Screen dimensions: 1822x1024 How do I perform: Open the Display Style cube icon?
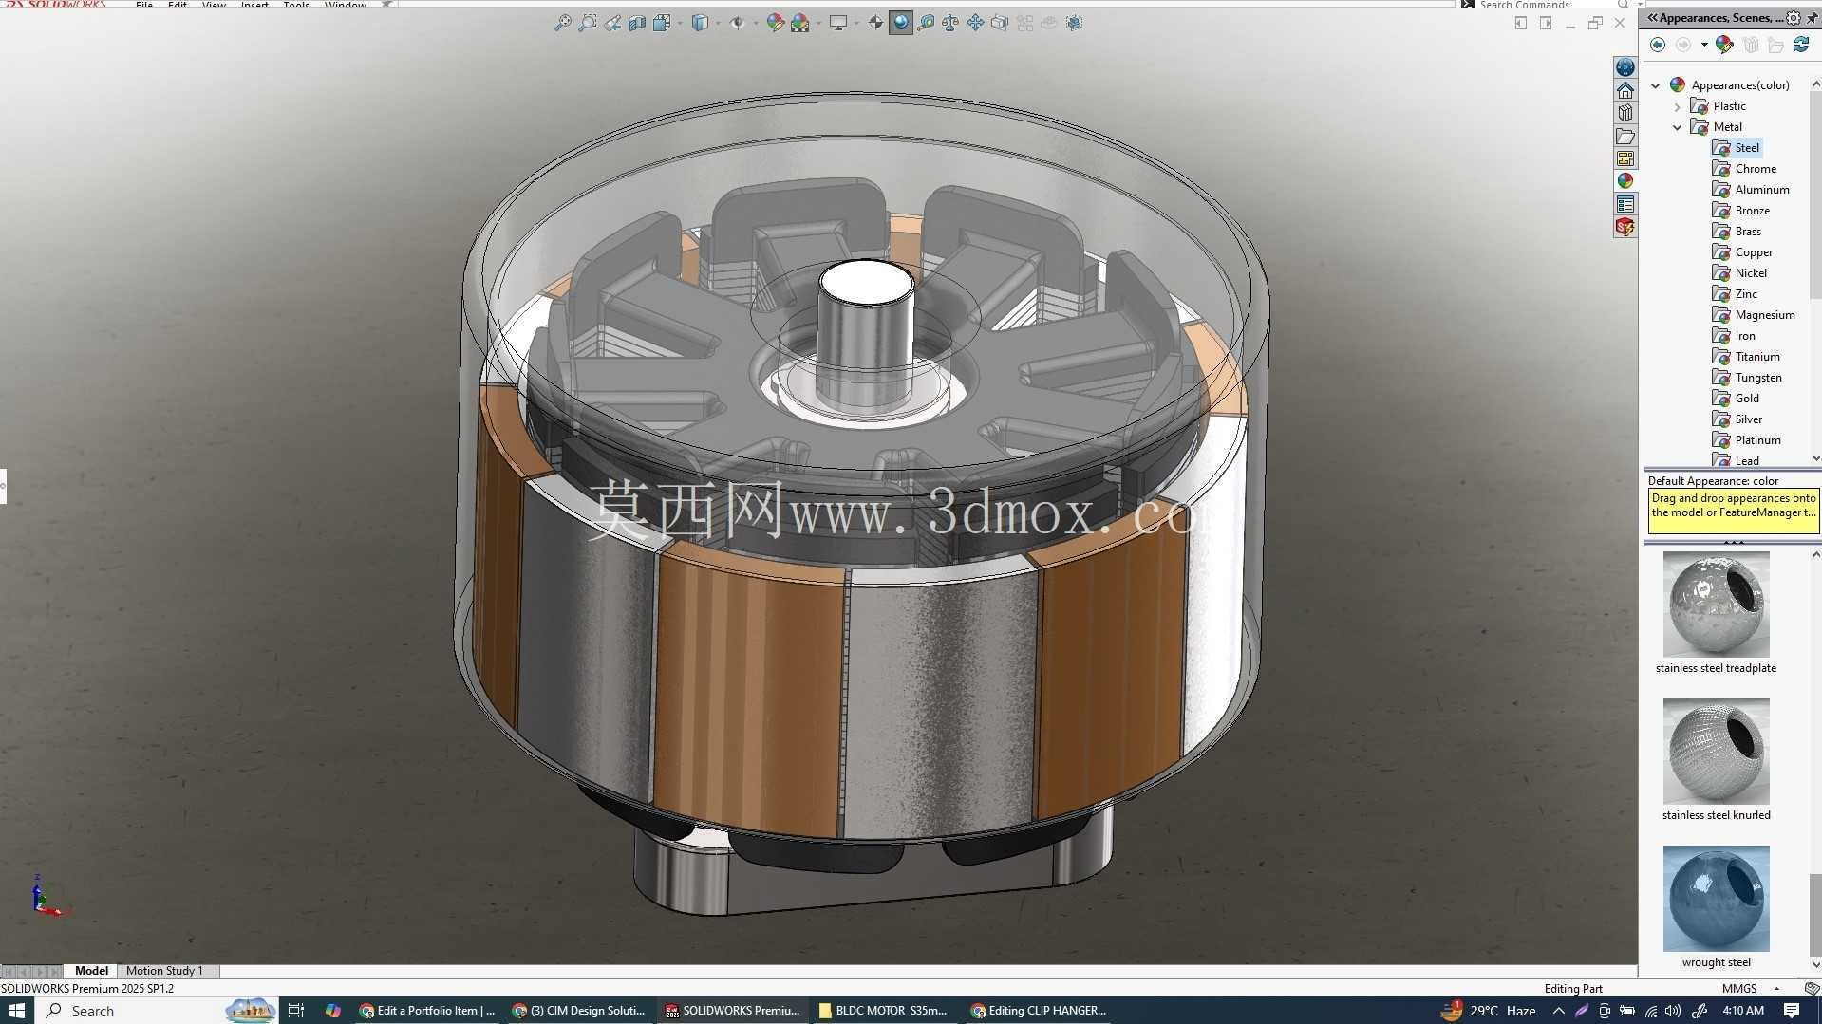(700, 23)
